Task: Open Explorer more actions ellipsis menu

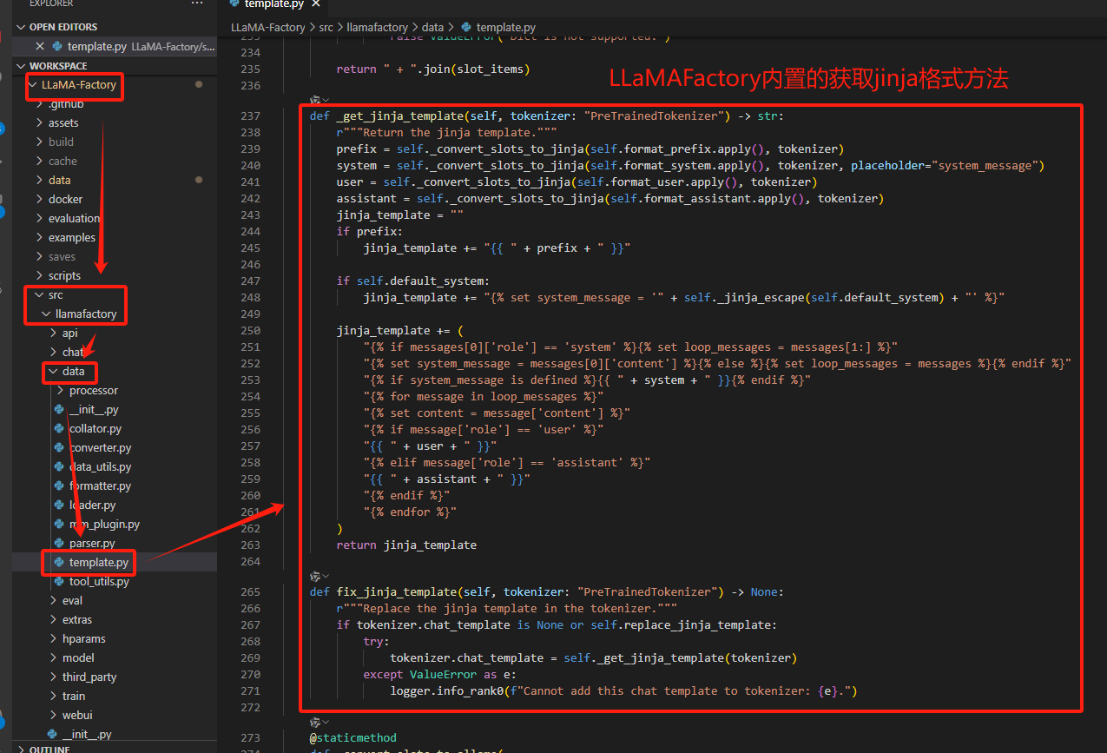Action: tap(197, 3)
